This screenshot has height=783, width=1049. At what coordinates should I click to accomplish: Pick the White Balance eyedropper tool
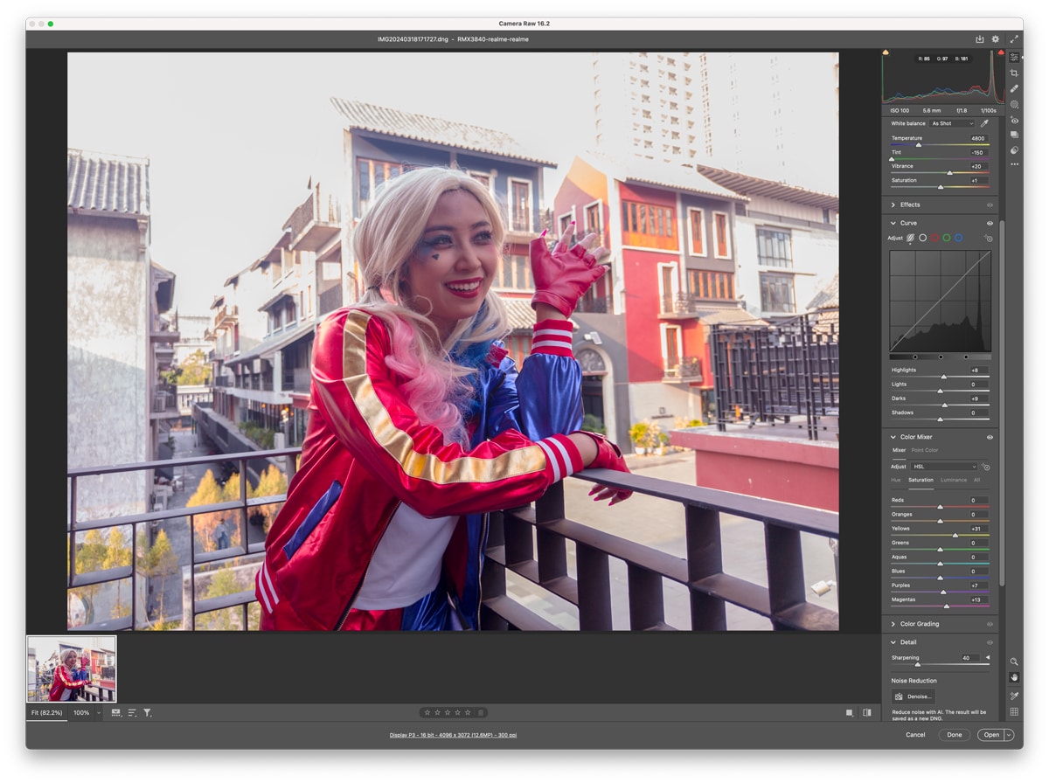(984, 123)
